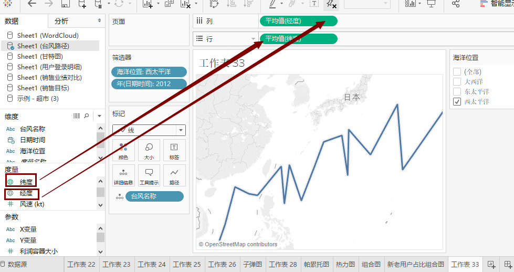The height and width of the screenshot is (272, 514).
Task: Uncheck the 西太平洋 filter option
Action: click(x=457, y=101)
